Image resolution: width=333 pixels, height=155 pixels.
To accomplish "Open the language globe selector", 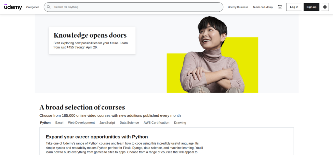I will (325, 7).
